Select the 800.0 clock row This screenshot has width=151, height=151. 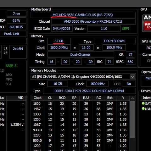coord(80,141)
